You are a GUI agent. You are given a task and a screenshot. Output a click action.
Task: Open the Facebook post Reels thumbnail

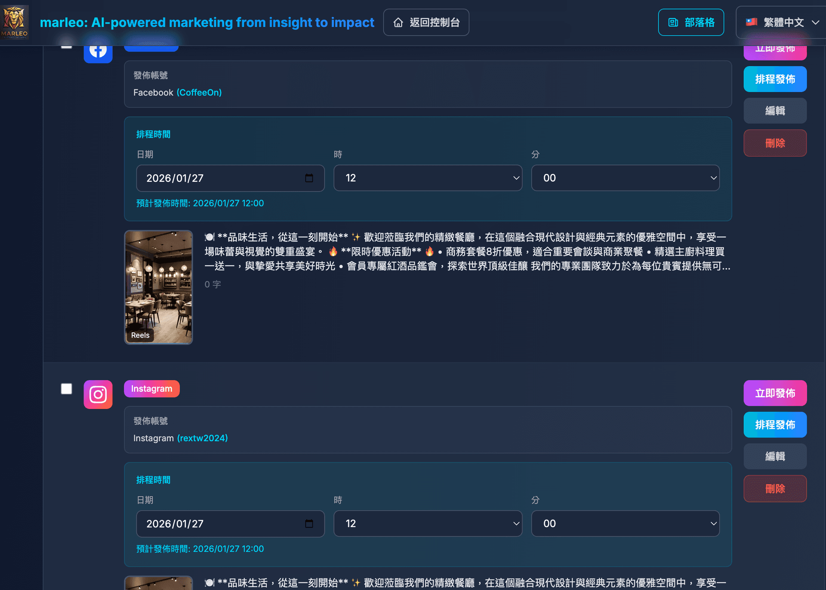point(159,287)
